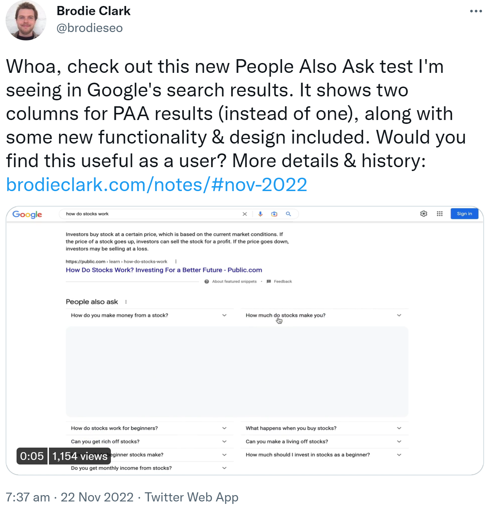The image size is (496, 512).
Task: Click the three-dot icon beside the Public.com result
Action: coord(176,261)
